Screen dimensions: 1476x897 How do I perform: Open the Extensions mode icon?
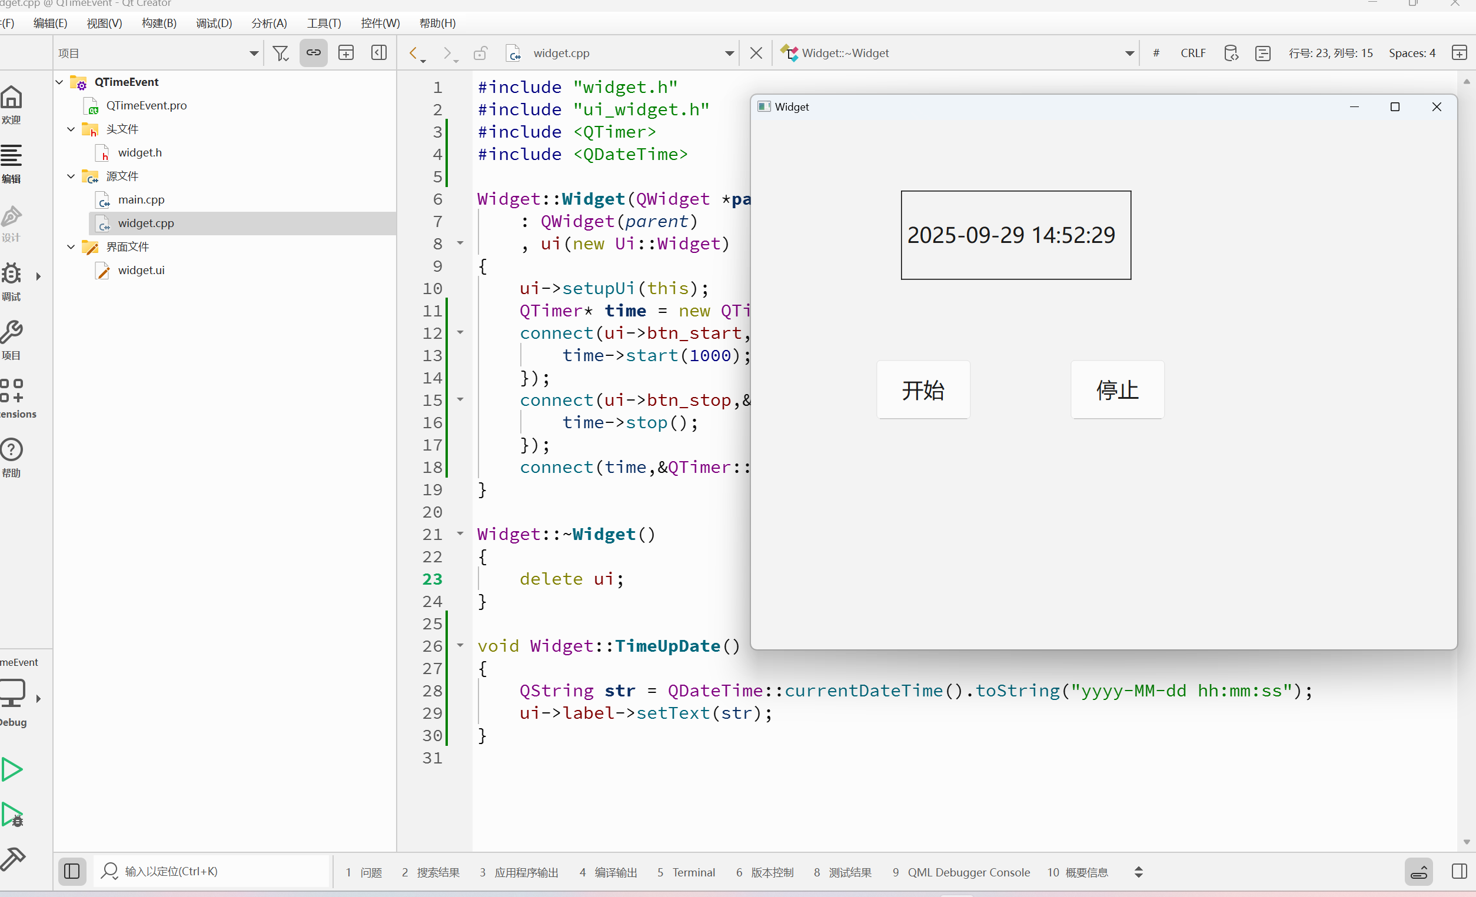point(12,391)
